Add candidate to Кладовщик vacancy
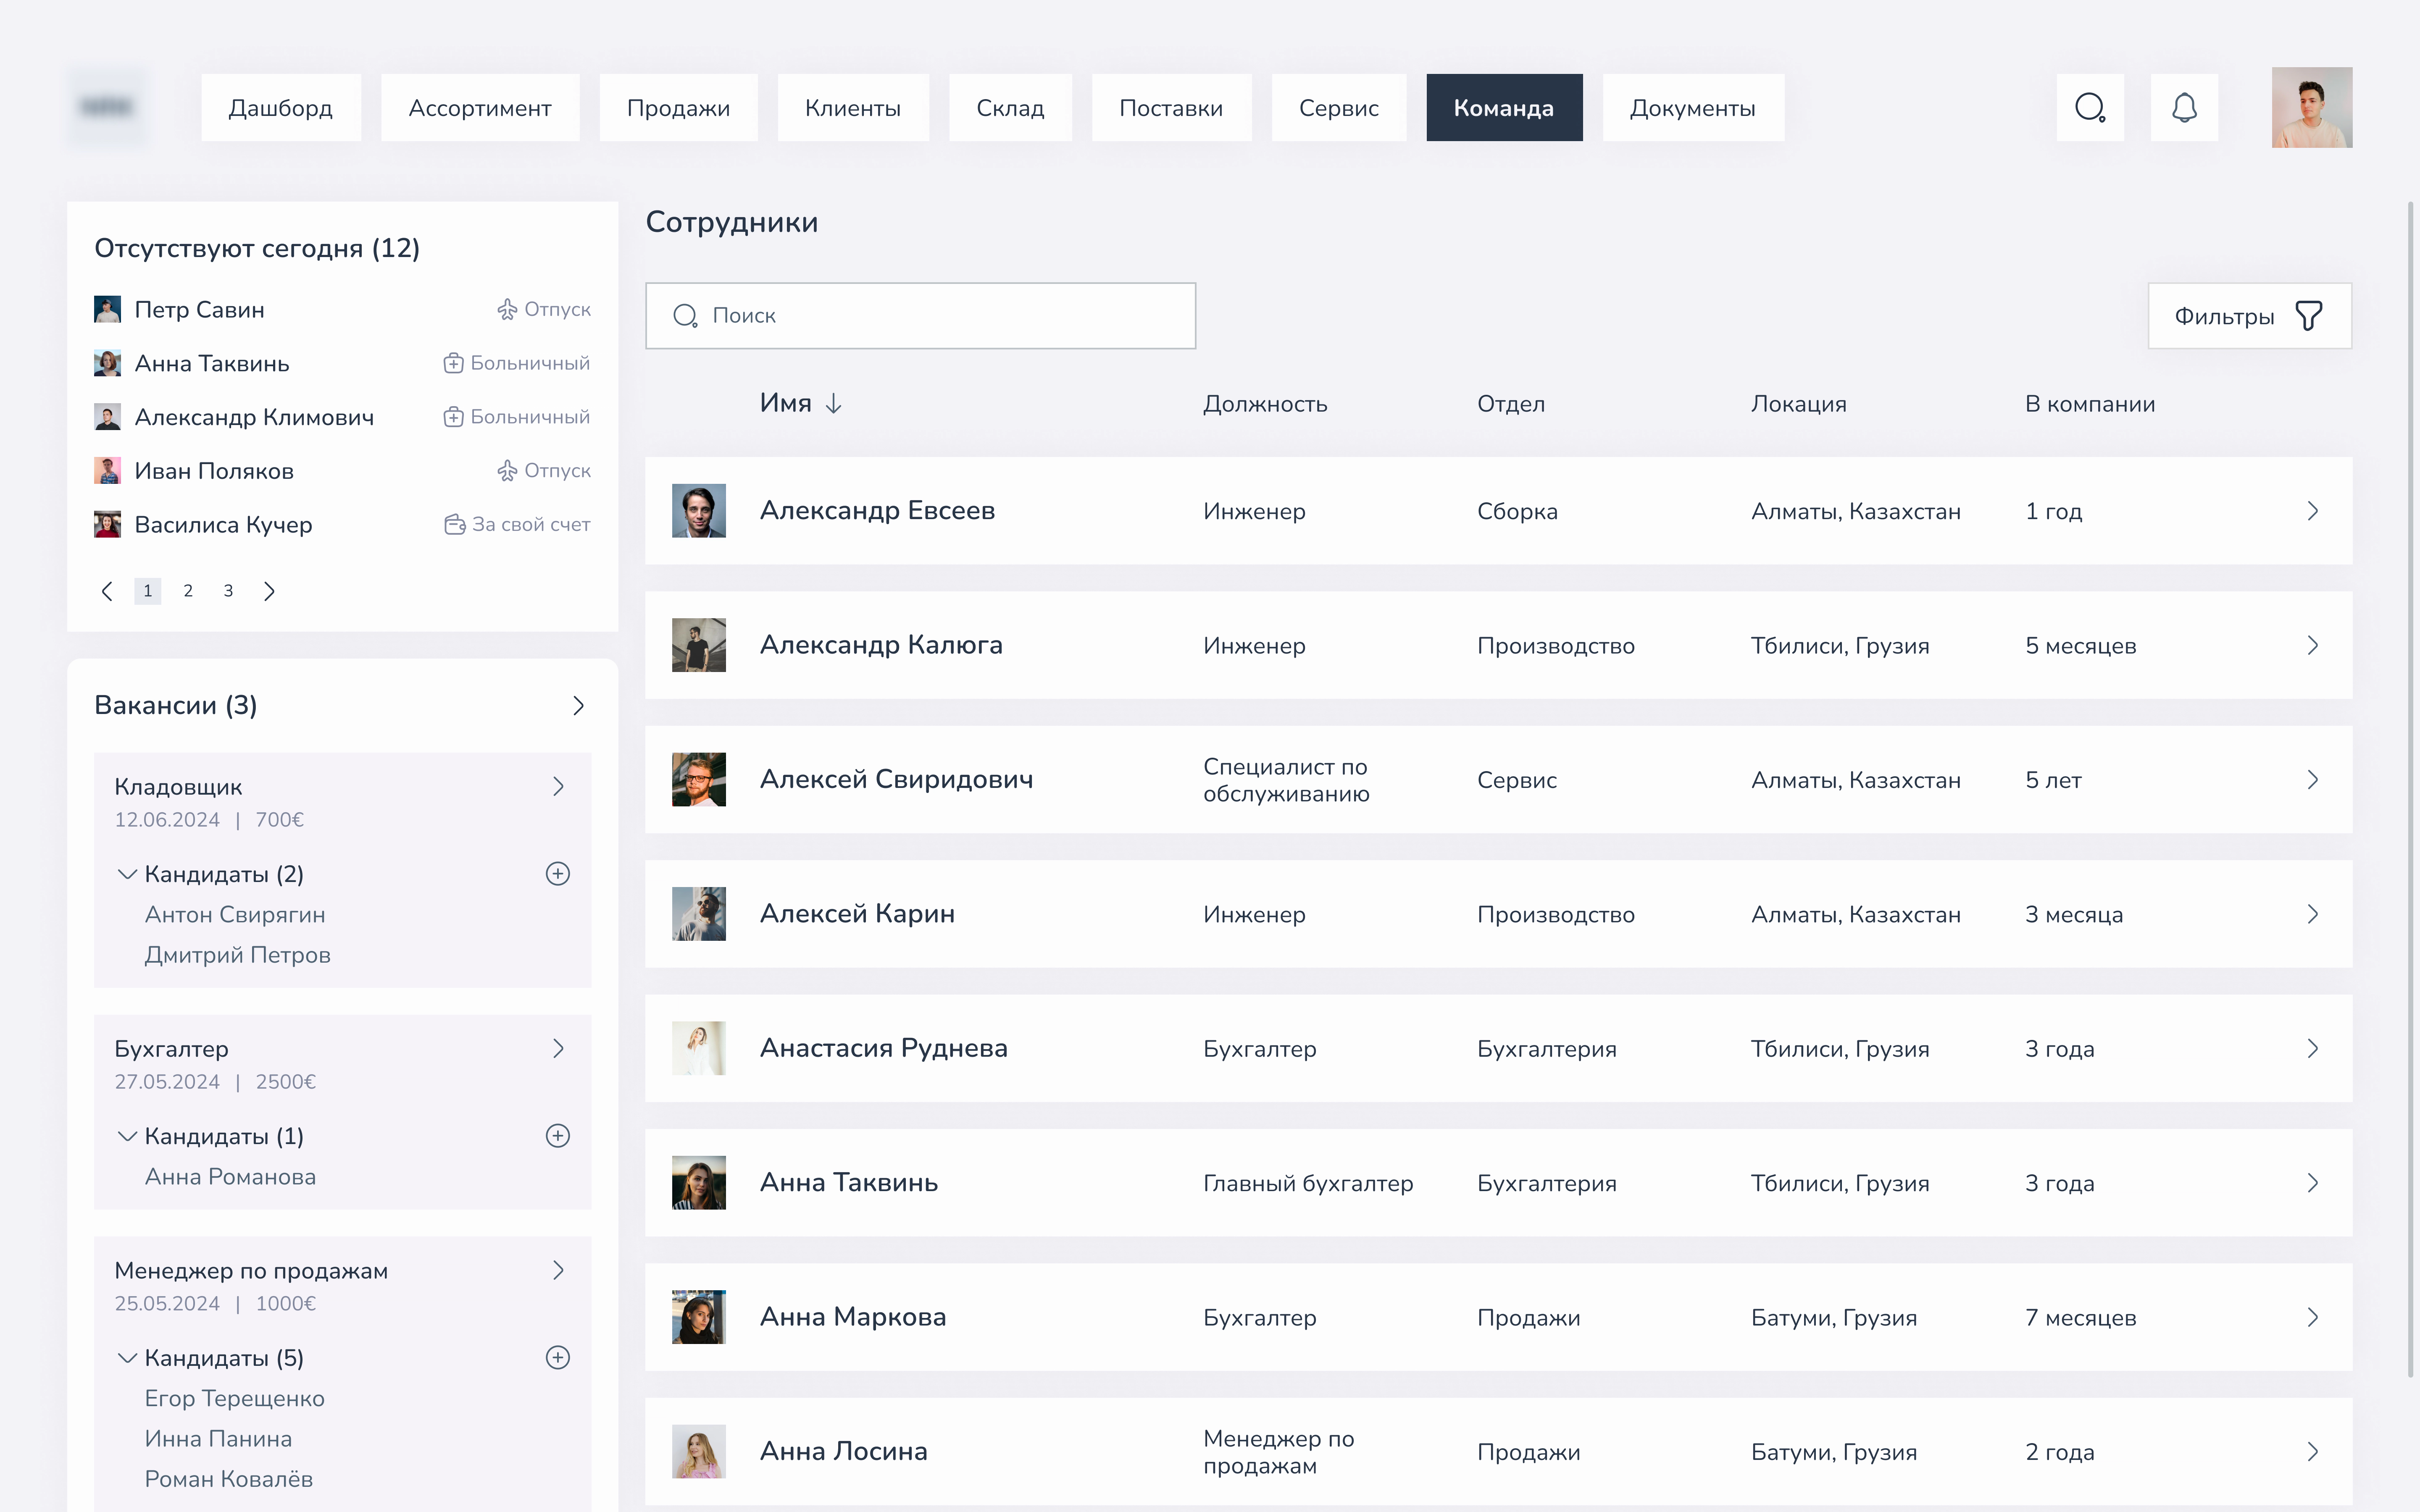Viewport: 2420px width, 1512px height. [558, 874]
